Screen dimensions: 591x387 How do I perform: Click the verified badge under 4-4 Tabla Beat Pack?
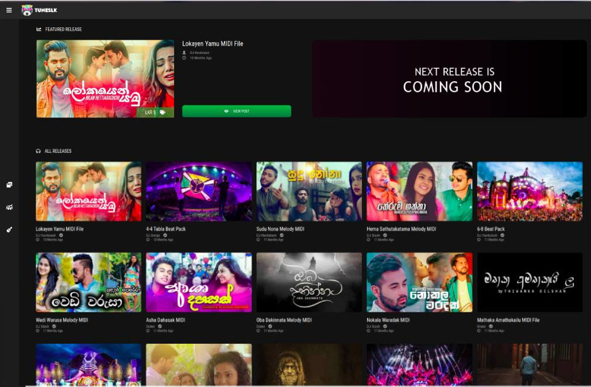[165, 235]
